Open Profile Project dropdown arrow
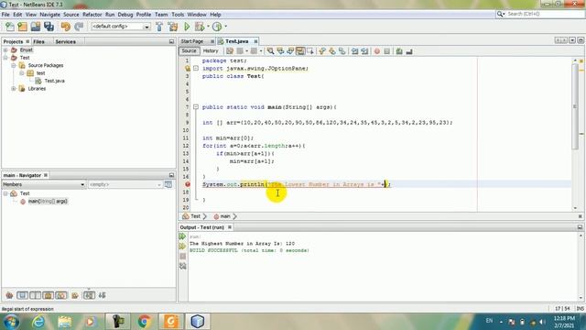The image size is (586, 330). pyautogui.click(x=226, y=27)
